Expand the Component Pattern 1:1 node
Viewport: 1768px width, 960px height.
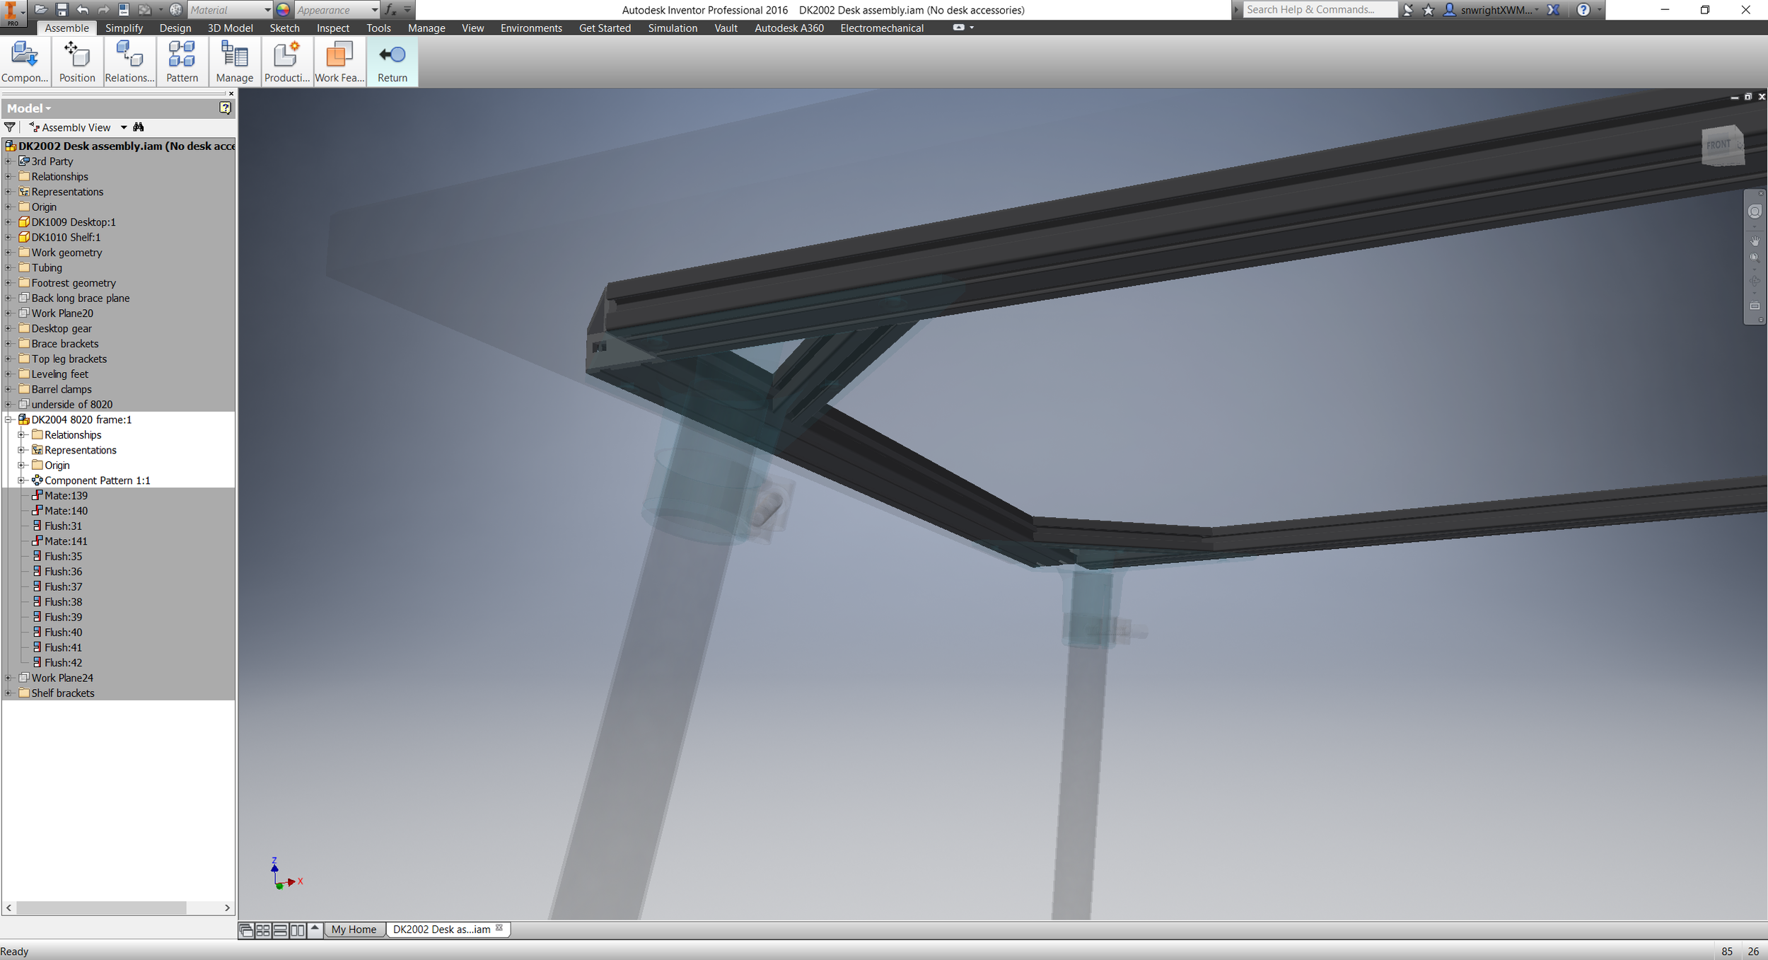(x=22, y=480)
